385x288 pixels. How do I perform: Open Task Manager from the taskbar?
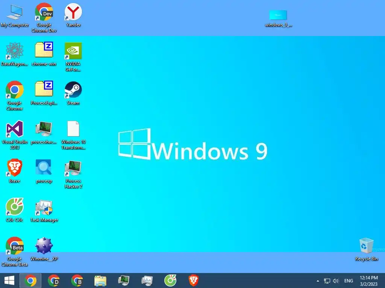pos(147,280)
